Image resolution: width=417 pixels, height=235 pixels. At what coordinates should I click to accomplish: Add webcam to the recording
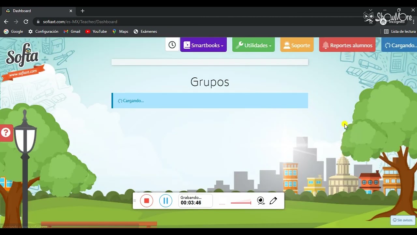tap(261, 201)
